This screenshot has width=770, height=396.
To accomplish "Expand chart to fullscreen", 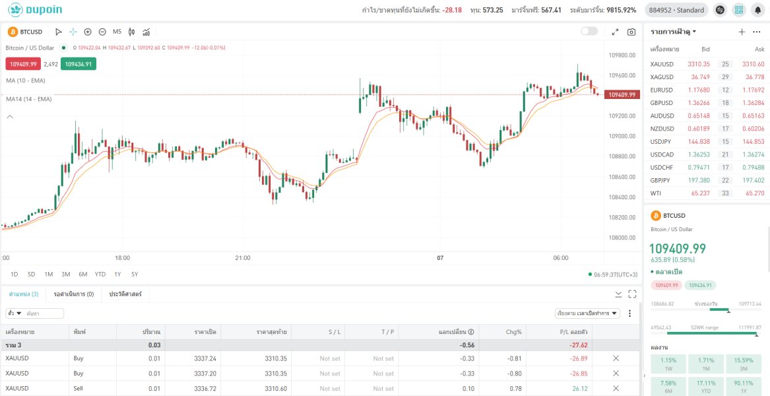I will click(x=616, y=32).
